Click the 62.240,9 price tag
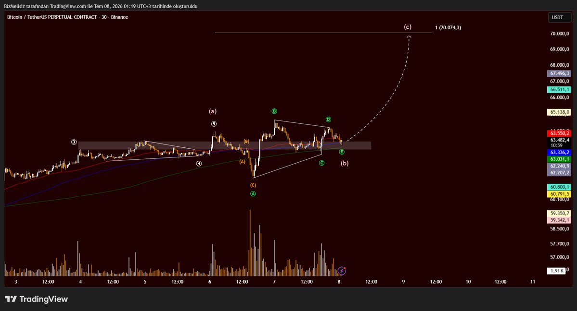The height and width of the screenshot is (311, 577). click(559, 166)
